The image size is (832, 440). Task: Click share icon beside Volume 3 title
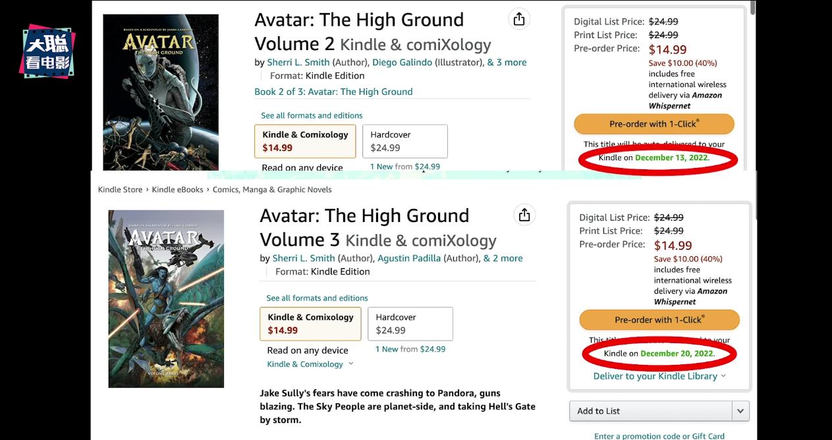pyautogui.click(x=524, y=215)
